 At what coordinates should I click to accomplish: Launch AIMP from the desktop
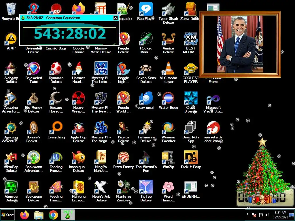click(11, 39)
